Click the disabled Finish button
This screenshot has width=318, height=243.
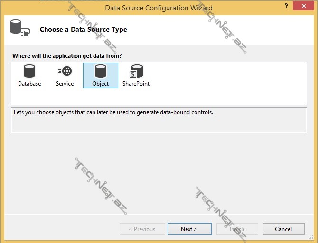pos(237,229)
